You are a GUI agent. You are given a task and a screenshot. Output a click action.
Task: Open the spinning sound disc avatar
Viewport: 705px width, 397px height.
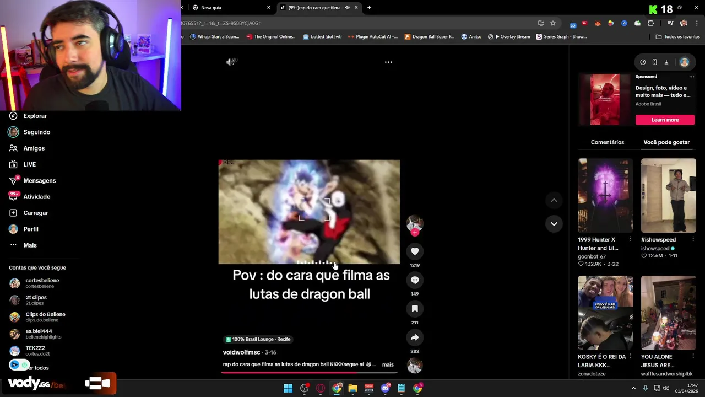click(415, 366)
